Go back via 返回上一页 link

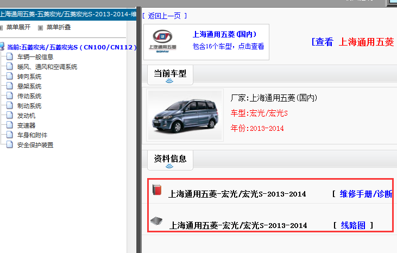(165, 16)
